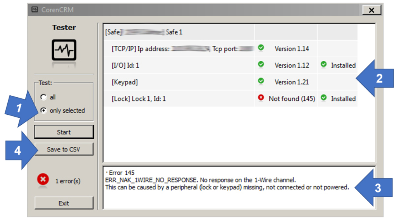The width and height of the screenshot is (399, 222).
Task: Click the green check on the Keypad row
Action: (x=261, y=81)
